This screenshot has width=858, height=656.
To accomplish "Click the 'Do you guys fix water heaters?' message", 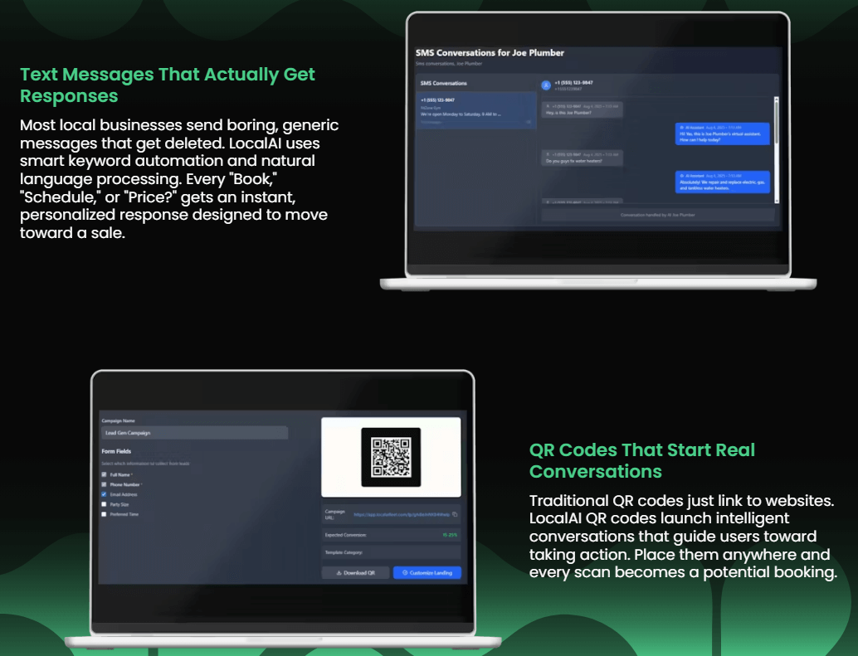I will [582, 158].
